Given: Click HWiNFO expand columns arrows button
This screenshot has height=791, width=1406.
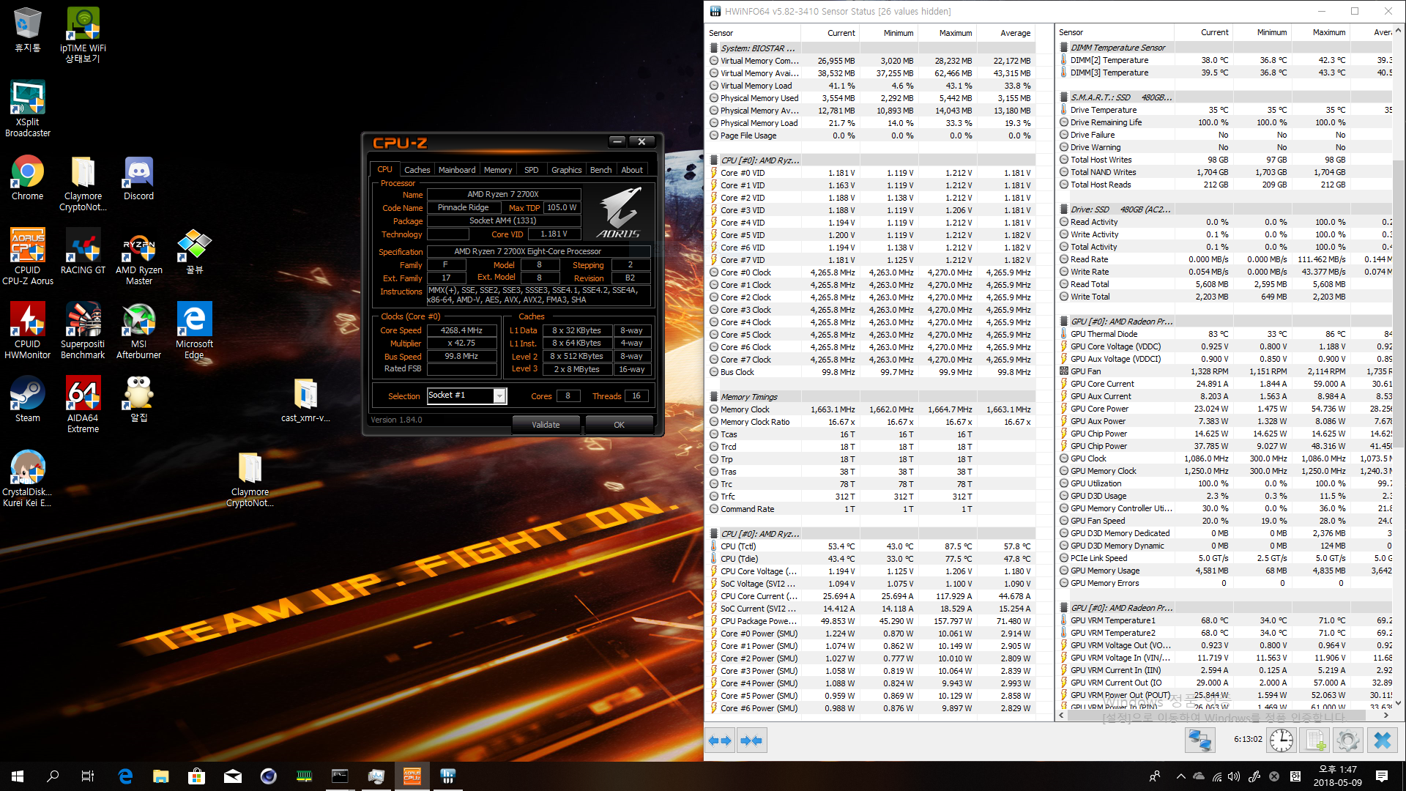Looking at the screenshot, I should tap(721, 740).
